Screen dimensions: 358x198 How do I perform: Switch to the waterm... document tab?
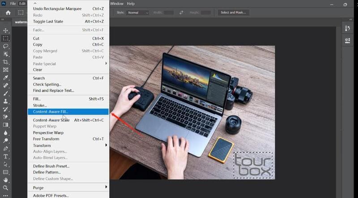click(x=20, y=22)
